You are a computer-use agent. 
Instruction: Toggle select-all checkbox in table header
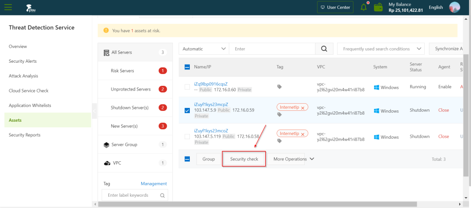coord(187,67)
